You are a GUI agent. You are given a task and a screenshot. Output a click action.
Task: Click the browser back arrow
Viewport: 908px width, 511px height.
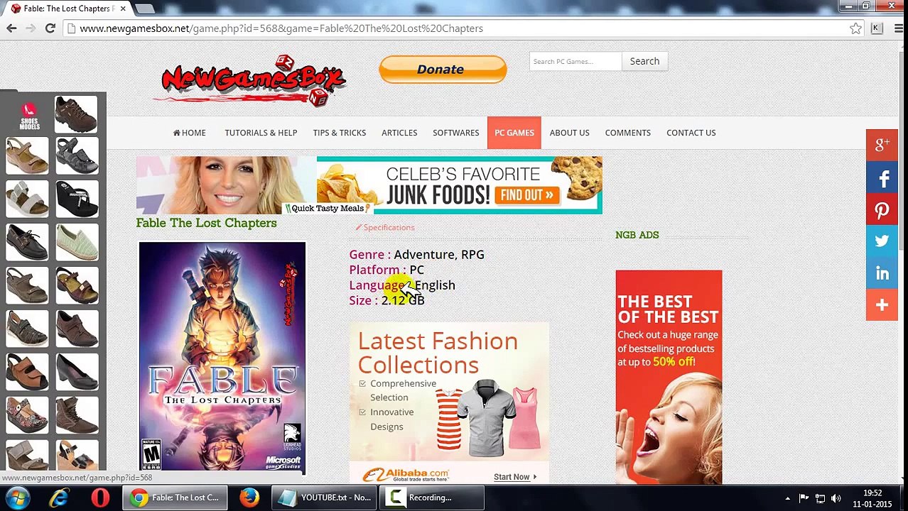tap(11, 28)
